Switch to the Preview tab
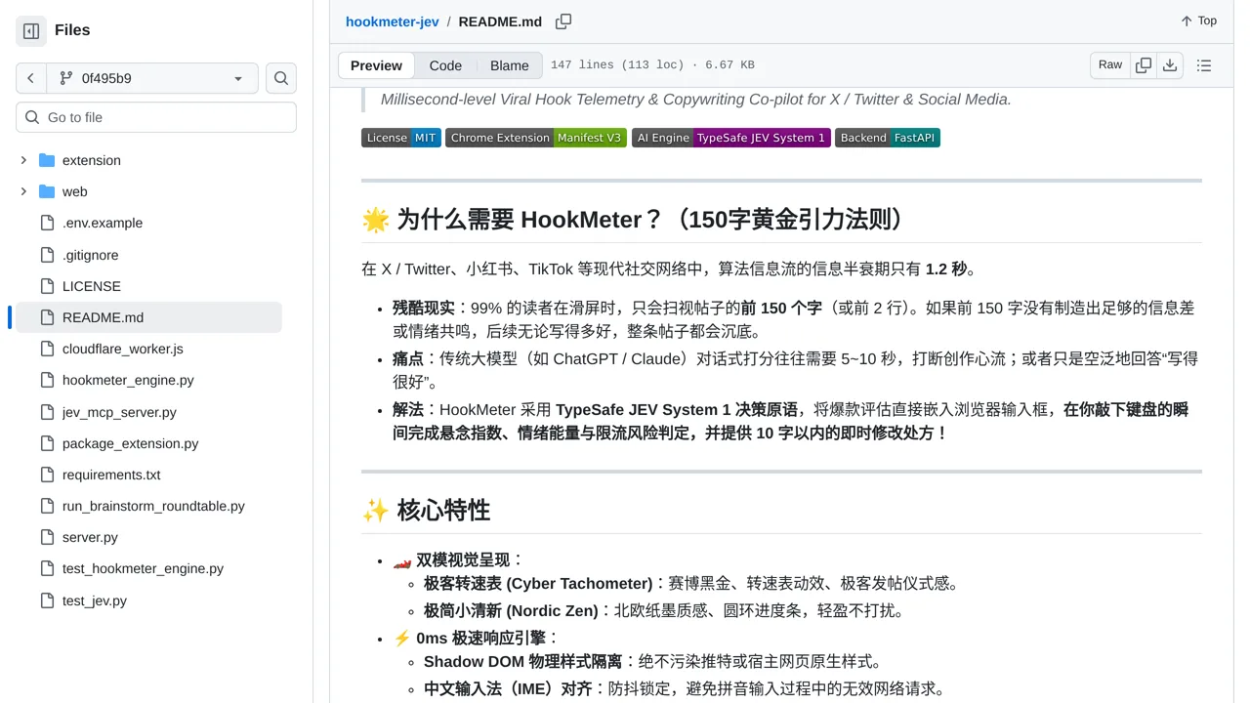This screenshot has width=1250, height=703. click(x=376, y=65)
